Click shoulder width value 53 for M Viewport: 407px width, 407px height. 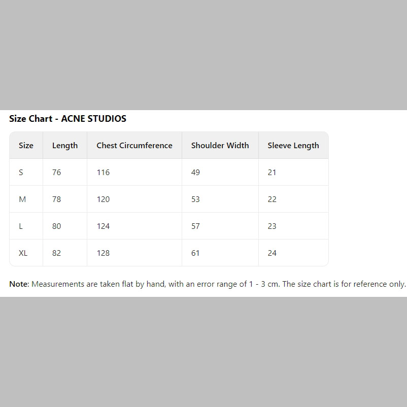(195, 199)
